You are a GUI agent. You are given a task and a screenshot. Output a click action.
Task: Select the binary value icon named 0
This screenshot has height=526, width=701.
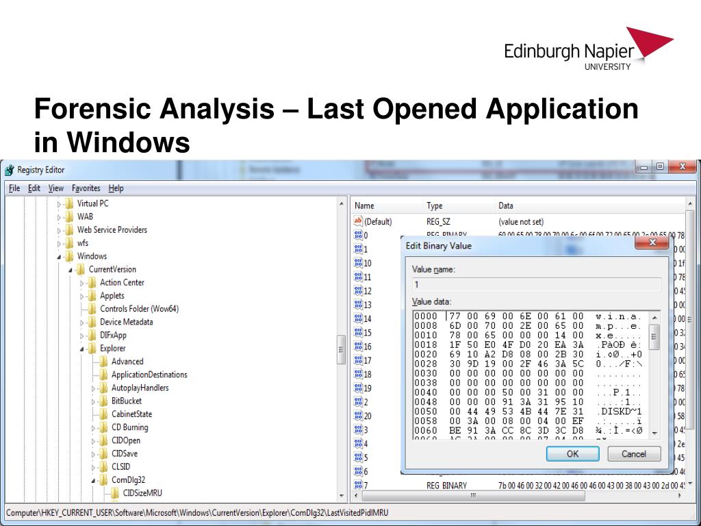point(358,236)
